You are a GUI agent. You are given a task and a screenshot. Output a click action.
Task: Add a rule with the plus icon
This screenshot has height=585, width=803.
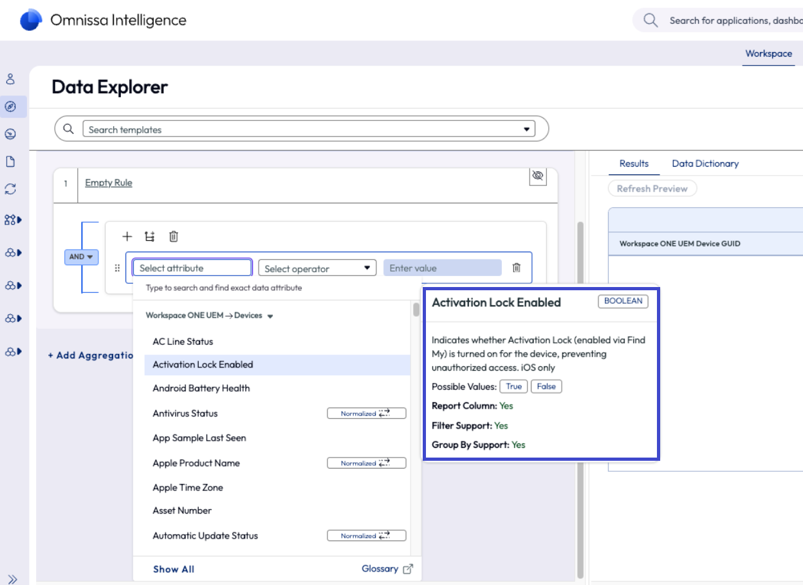point(127,237)
